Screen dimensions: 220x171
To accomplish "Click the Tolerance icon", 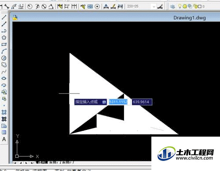I will [90, 6].
